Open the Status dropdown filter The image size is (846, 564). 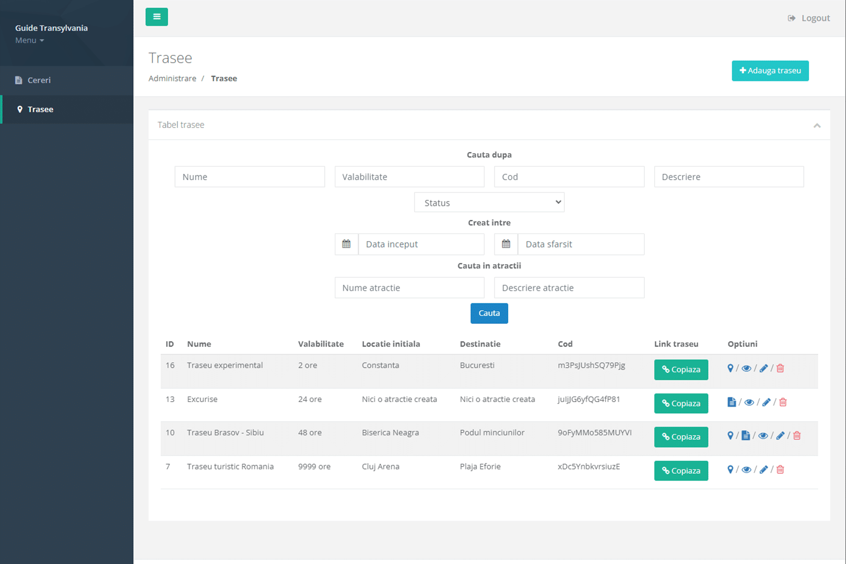(x=489, y=203)
